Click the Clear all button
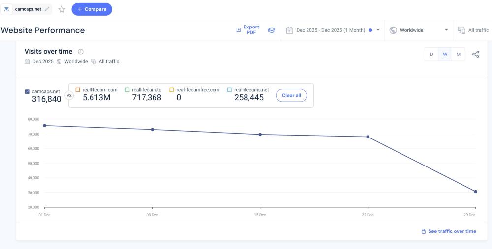The image size is (492, 249). pyautogui.click(x=291, y=95)
